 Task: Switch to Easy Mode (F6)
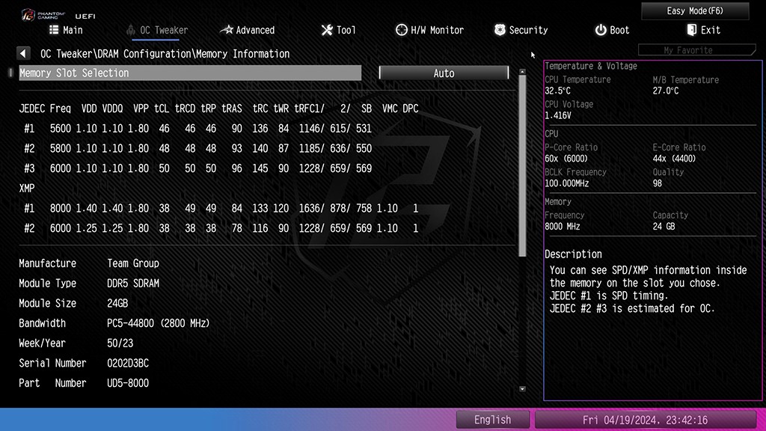[695, 10]
